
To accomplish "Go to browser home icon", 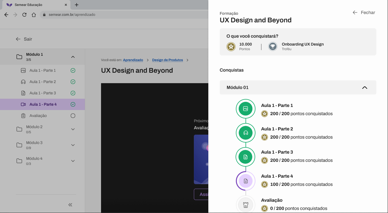I will (34, 15).
